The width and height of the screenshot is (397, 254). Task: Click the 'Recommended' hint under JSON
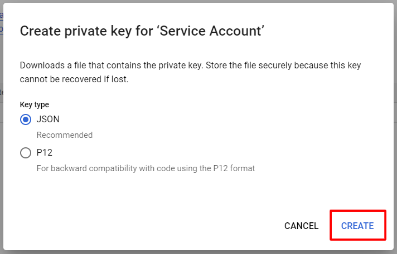coord(65,135)
